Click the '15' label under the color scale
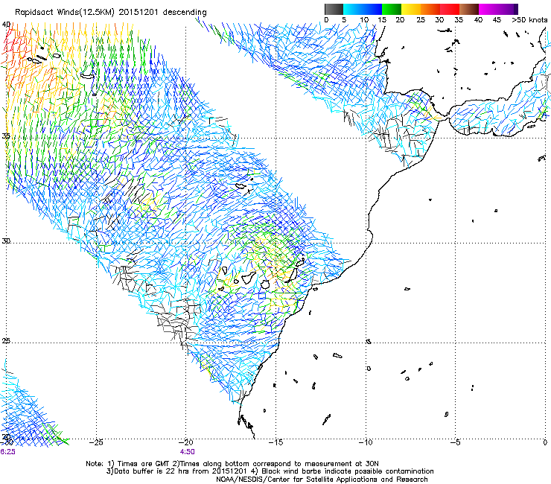Viewport: 551px width, 484px height. coord(382,19)
